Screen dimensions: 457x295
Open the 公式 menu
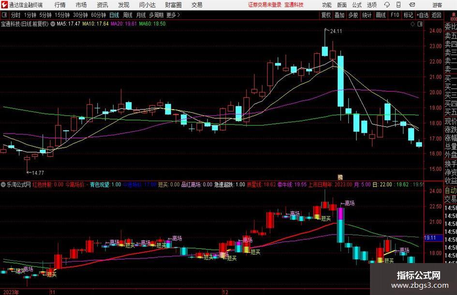point(356,5)
